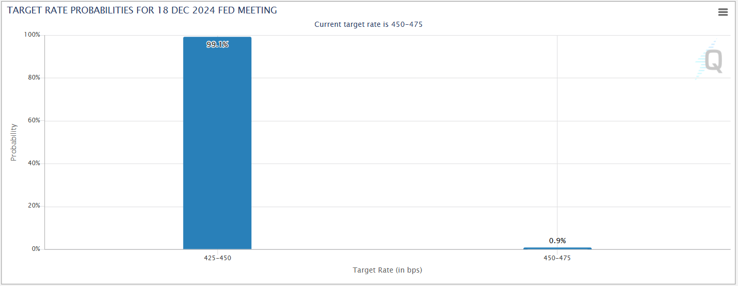
Task: Click the 450-475 x-axis category label
Action: 557,258
